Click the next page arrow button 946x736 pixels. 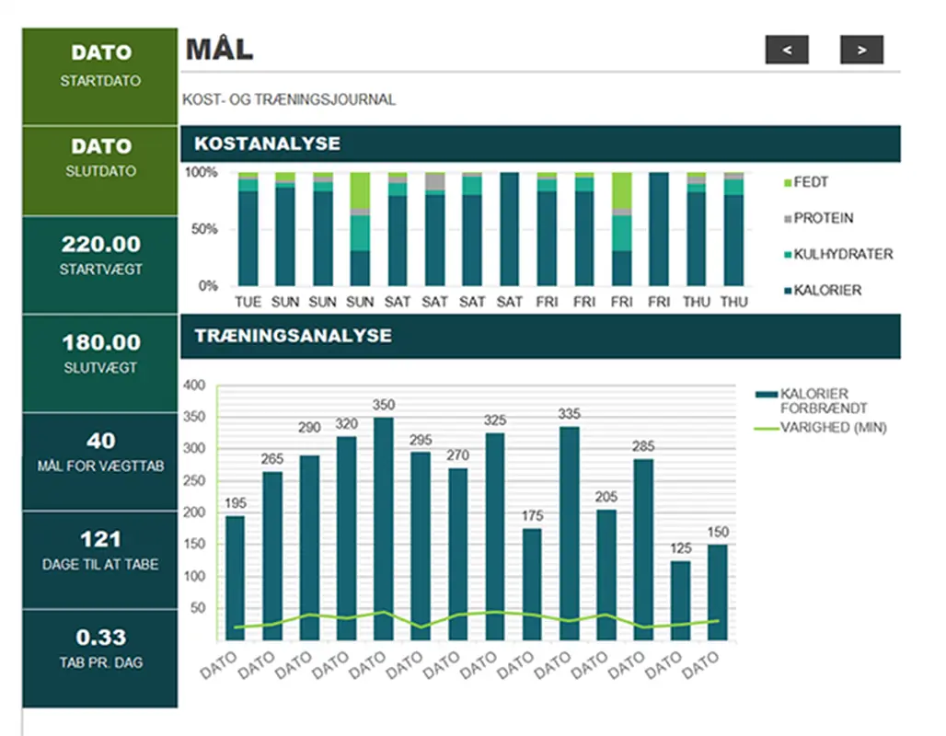tap(861, 50)
